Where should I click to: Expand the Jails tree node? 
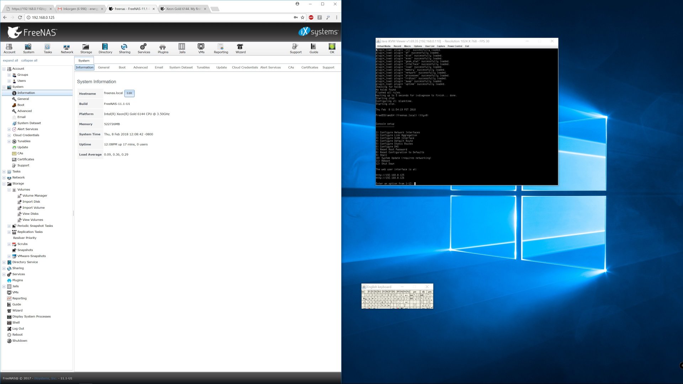coord(4,287)
